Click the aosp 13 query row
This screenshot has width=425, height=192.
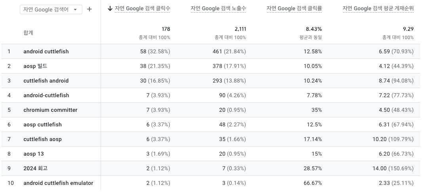point(33,154)
